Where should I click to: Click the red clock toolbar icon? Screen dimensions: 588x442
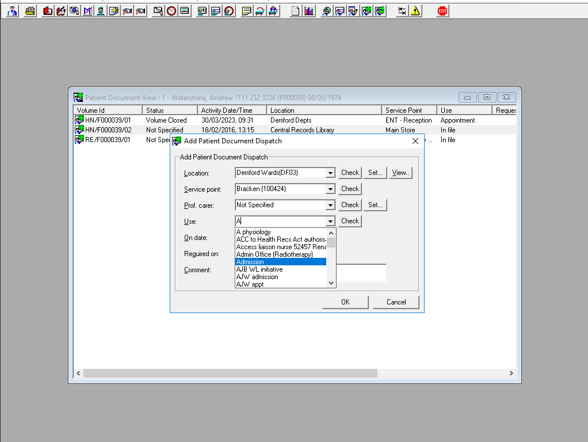click(171, 11)
